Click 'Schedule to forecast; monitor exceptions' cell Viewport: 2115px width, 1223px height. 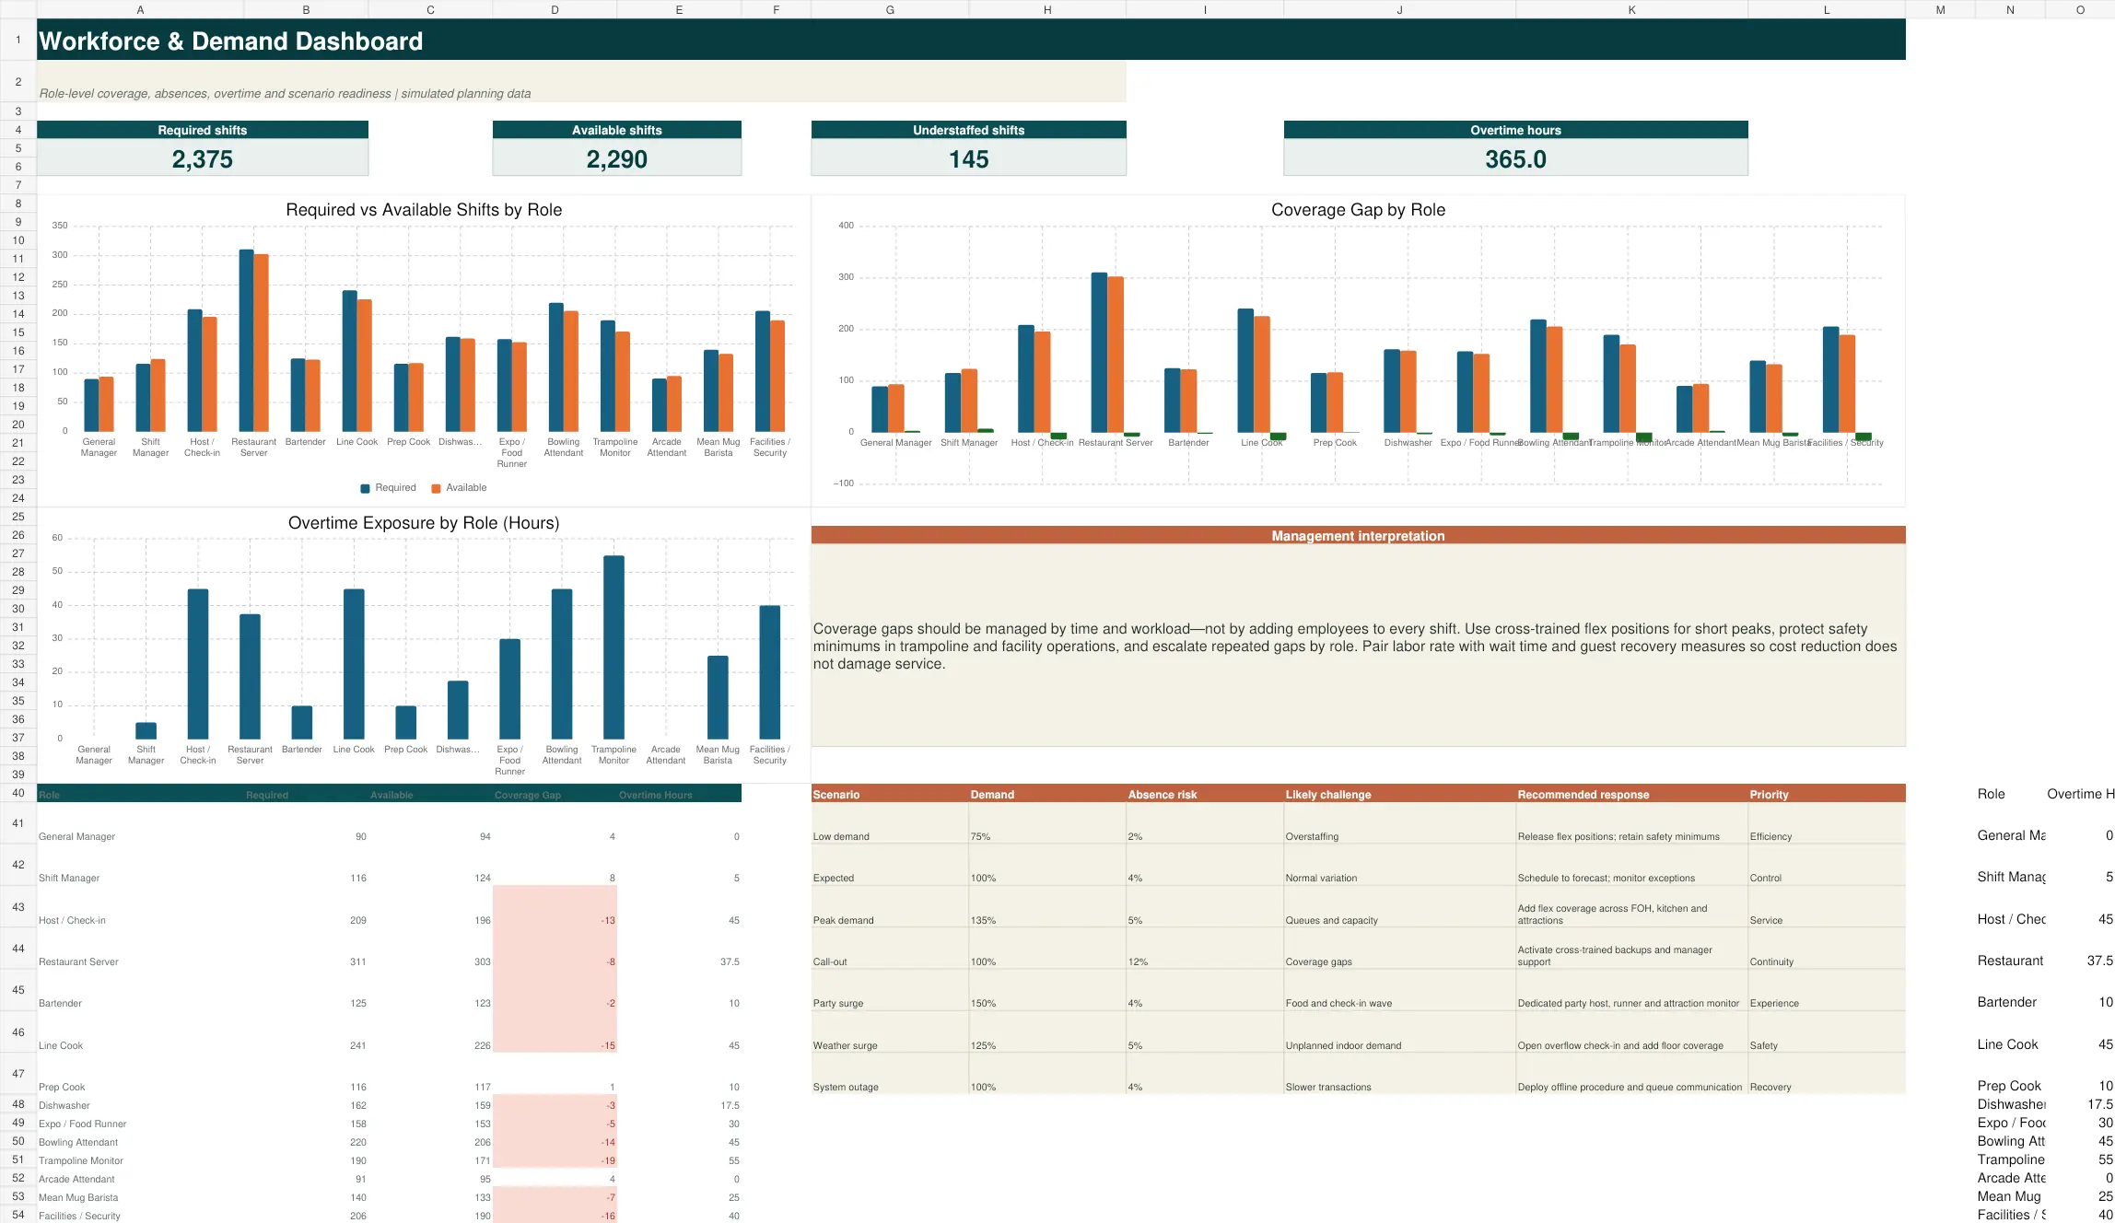(1631, 865)
